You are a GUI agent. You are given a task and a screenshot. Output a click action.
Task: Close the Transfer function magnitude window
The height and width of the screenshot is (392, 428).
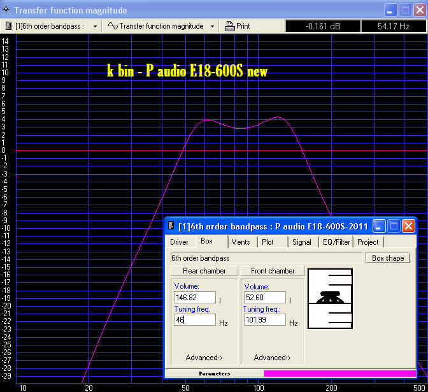[420, 10]
